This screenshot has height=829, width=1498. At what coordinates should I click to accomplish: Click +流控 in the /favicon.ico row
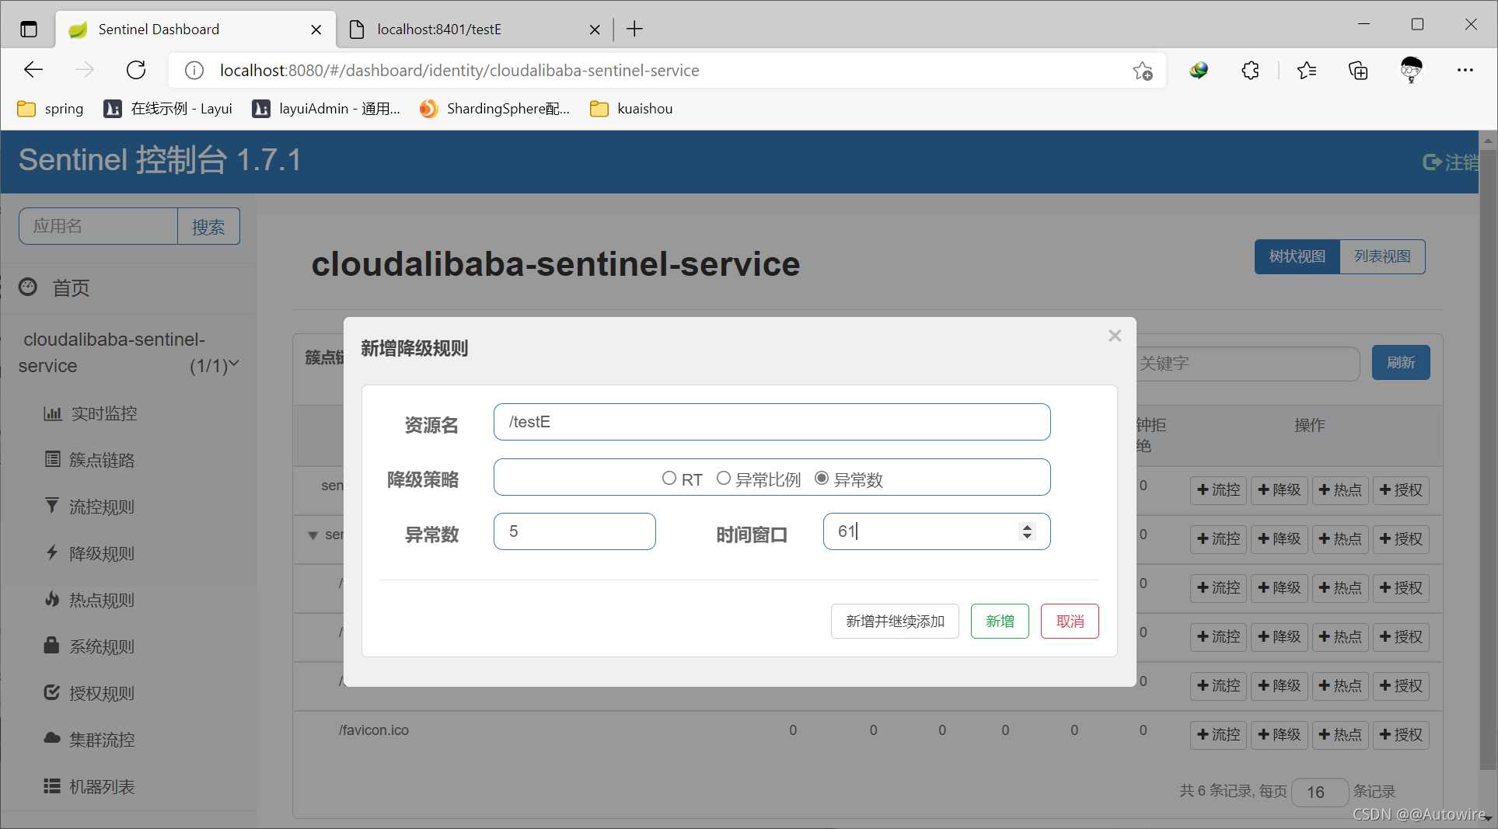[1218, 735]
